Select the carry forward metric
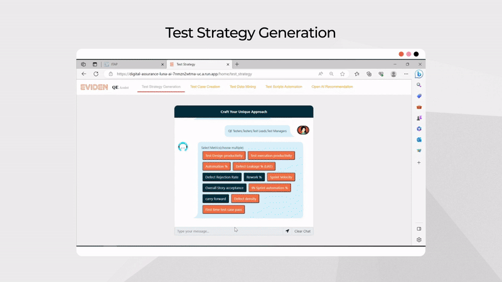This screenshot has width=502, height=282. pyautogui.click(x=215, y=199)
